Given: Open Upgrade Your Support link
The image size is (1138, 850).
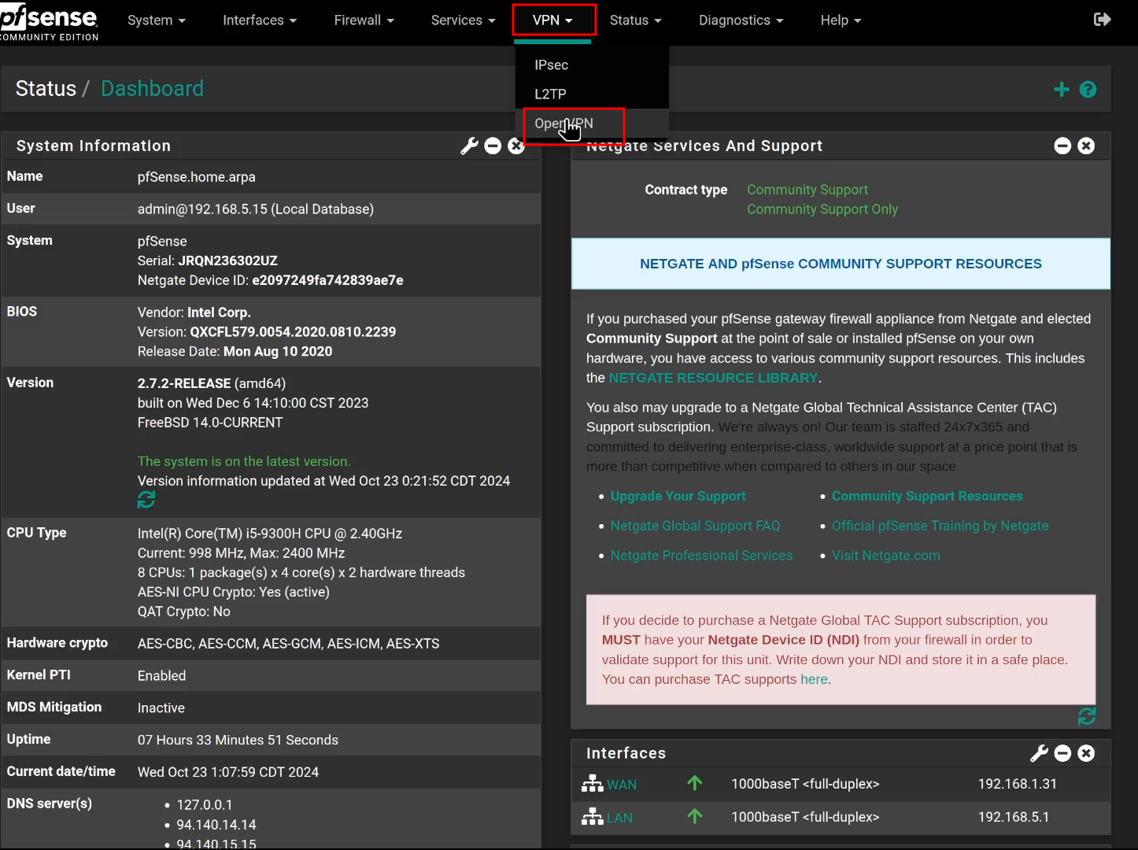Looking at the screenshot, I should (678, 496).
